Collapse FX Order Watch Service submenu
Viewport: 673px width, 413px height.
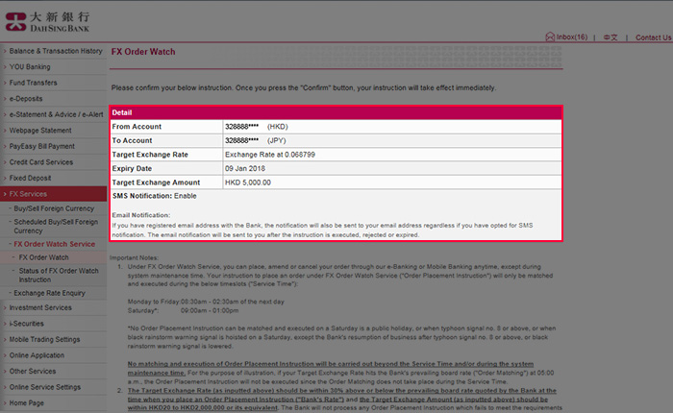pyautogui.click(x=54, y=244)
